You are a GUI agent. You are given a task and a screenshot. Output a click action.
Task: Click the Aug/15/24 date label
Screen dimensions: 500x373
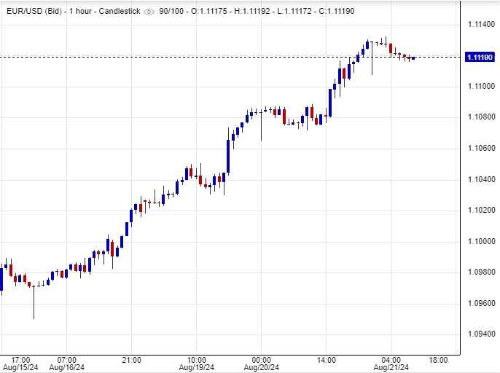20,366
